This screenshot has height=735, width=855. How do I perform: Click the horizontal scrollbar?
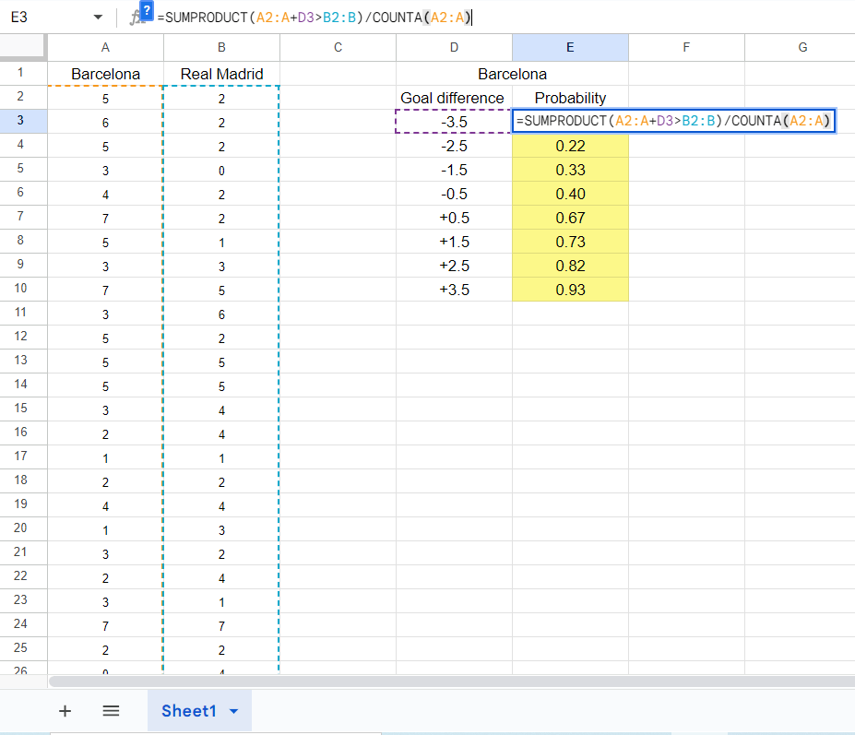(452, 681)
